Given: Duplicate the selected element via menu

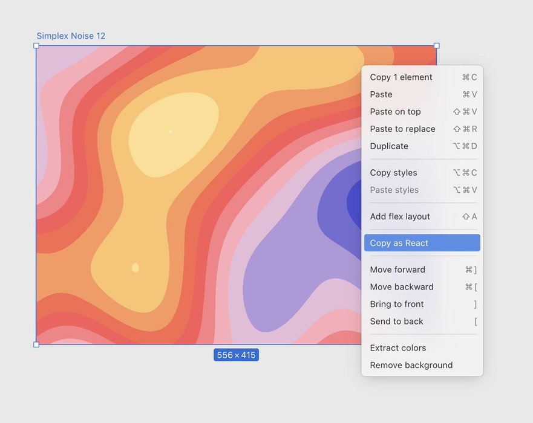Looking at the screenshot, I should (x=389, y=146).
